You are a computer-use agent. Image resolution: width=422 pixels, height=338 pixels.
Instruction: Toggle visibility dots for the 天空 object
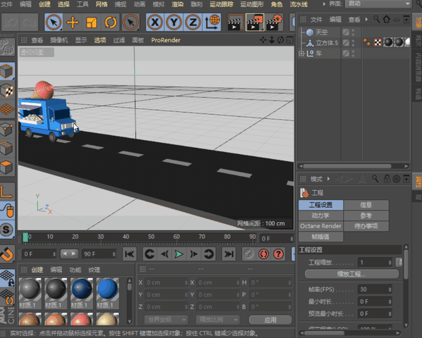coord(353,32)
